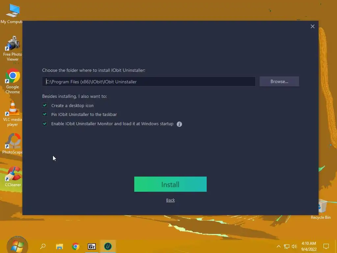Open My Computer desktop icon
This screenshot has width=337, height=253.
click(12, 13)
